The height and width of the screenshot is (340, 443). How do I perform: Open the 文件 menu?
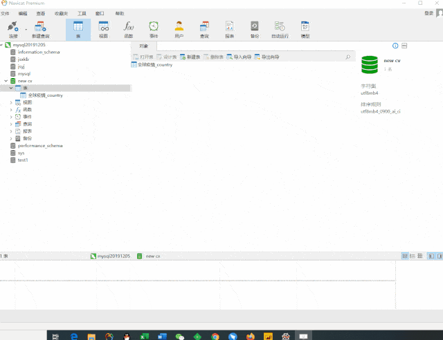[x=5, y=13]
